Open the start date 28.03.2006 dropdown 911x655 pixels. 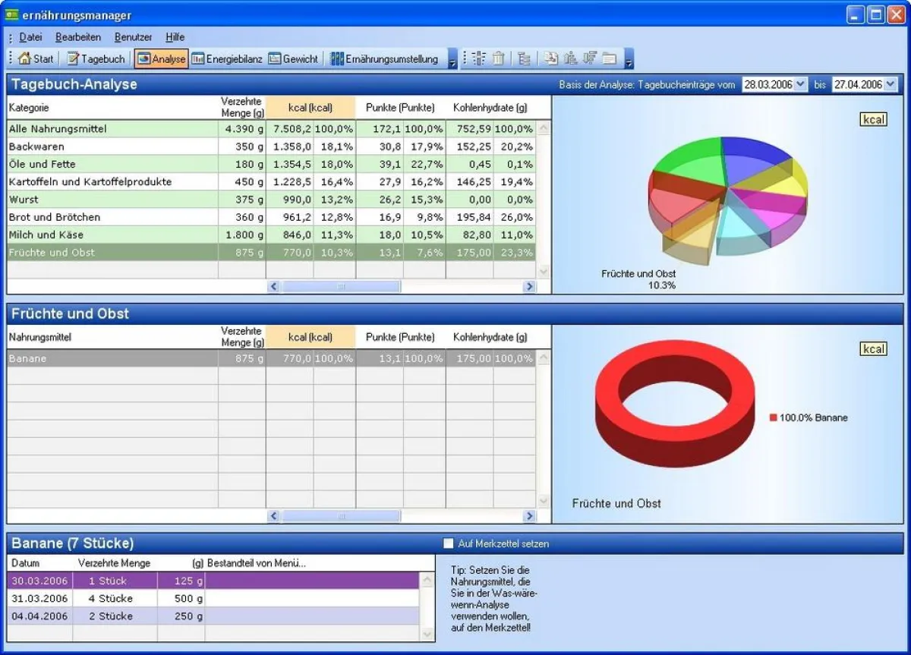pos(800,84)
